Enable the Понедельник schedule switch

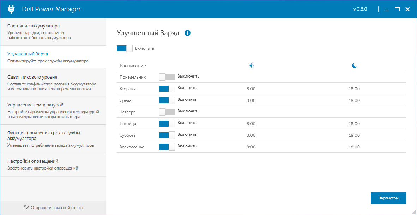pyautogui.click(x=167, y=77)
